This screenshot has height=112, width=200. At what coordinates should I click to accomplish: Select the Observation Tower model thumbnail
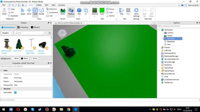(x=7, y=44)
